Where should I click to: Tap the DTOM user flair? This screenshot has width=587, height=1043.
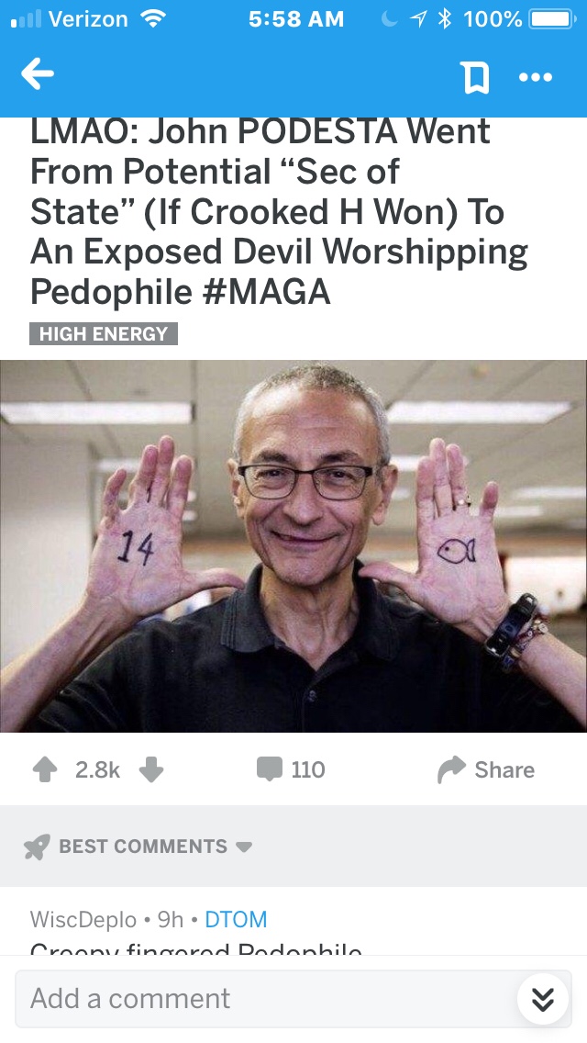coord(236,919)
